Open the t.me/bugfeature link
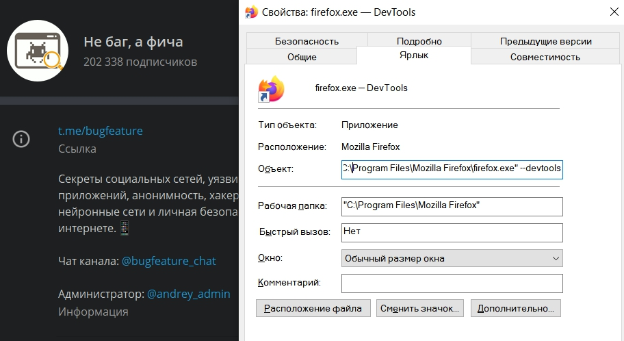624x341 pixels. pos(100,131)
